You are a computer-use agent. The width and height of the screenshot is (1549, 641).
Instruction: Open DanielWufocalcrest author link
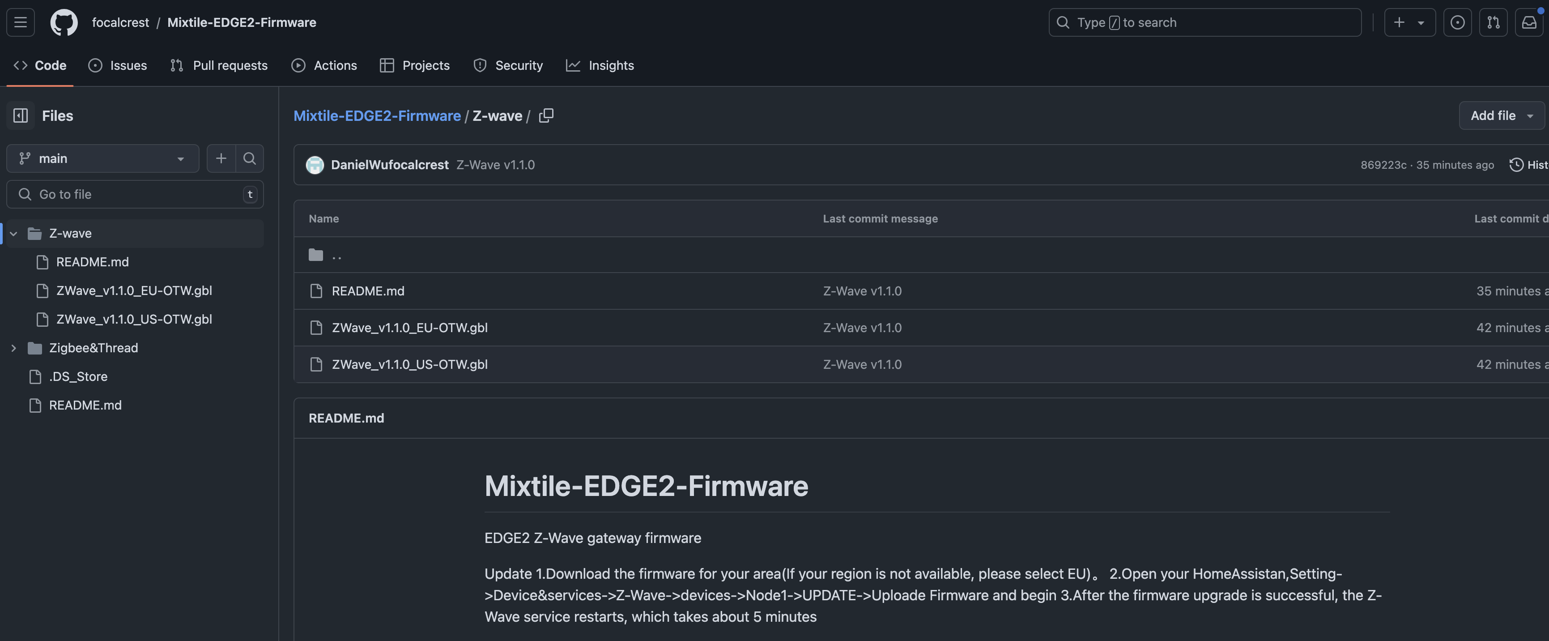(x=390, y=165)
